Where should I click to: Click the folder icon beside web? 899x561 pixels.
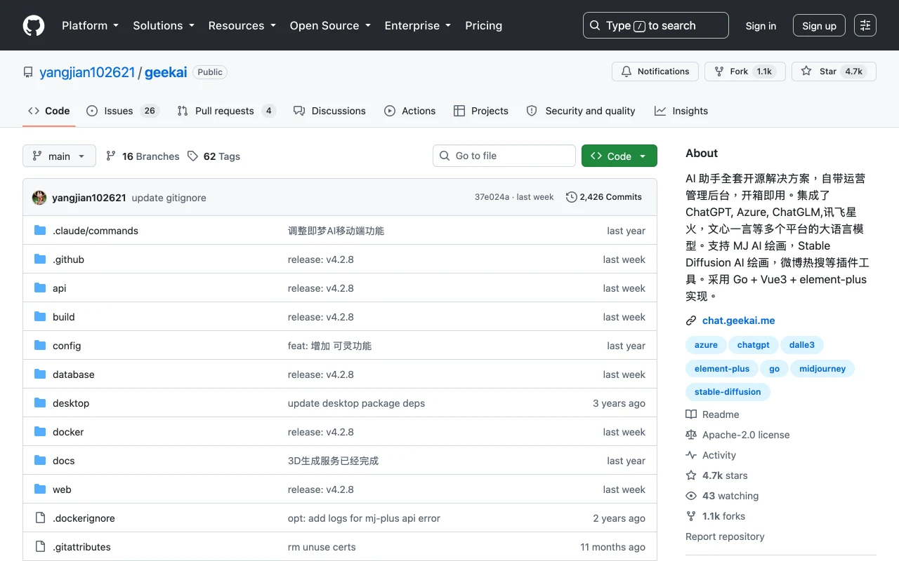click(x=40, y=489)
